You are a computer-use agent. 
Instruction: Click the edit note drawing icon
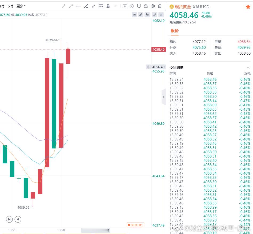(x=125, y=6)
